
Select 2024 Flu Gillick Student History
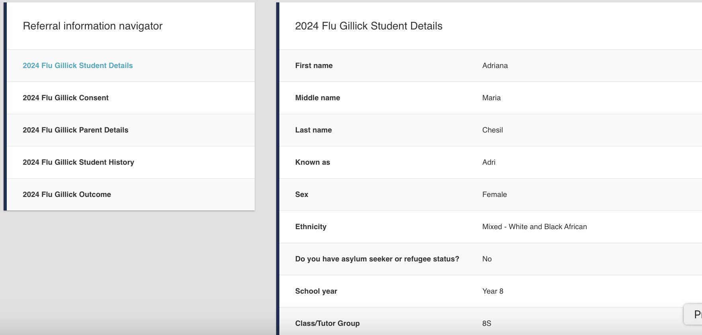(78, 162)
